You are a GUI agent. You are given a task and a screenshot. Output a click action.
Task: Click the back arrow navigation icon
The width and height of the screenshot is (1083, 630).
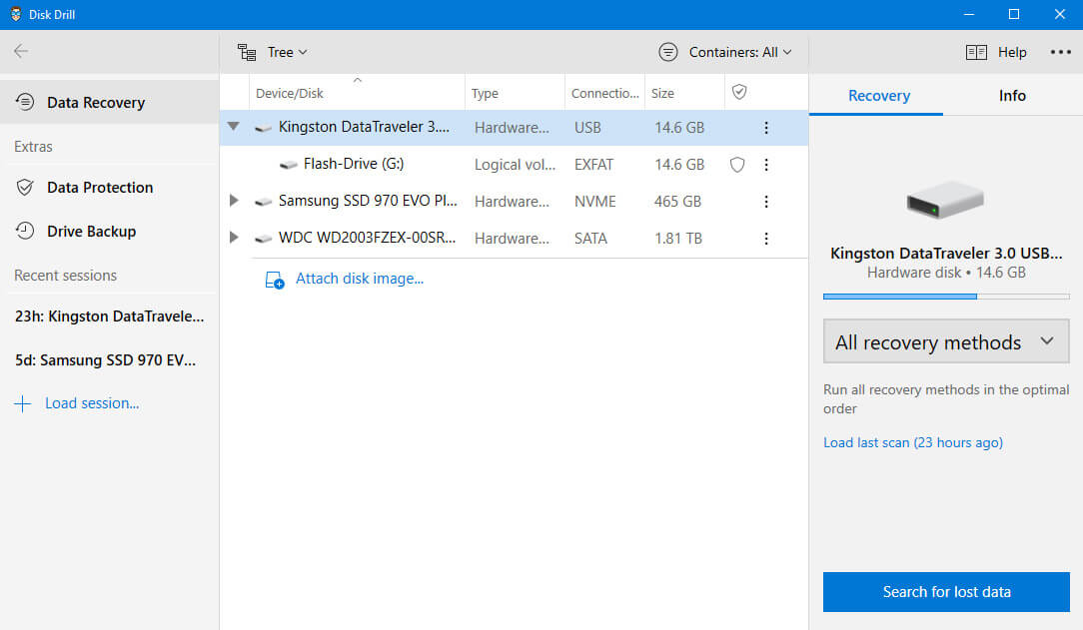pyautogui.click(x=20, y=51)
